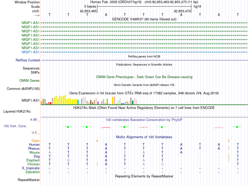Click the hg19 label beside the scale bar

pyautogui.click(x=197, y=7)
